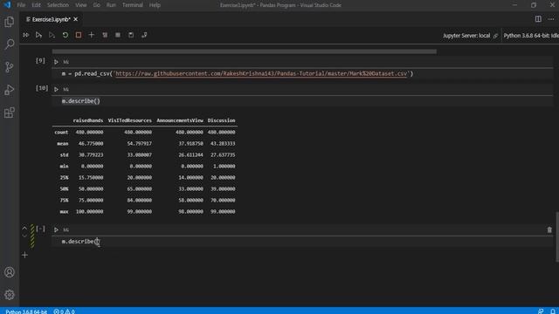Close the Exercise1.ipynb tab
The height and width of the screenshot is (314, 559).
(76, 19)
